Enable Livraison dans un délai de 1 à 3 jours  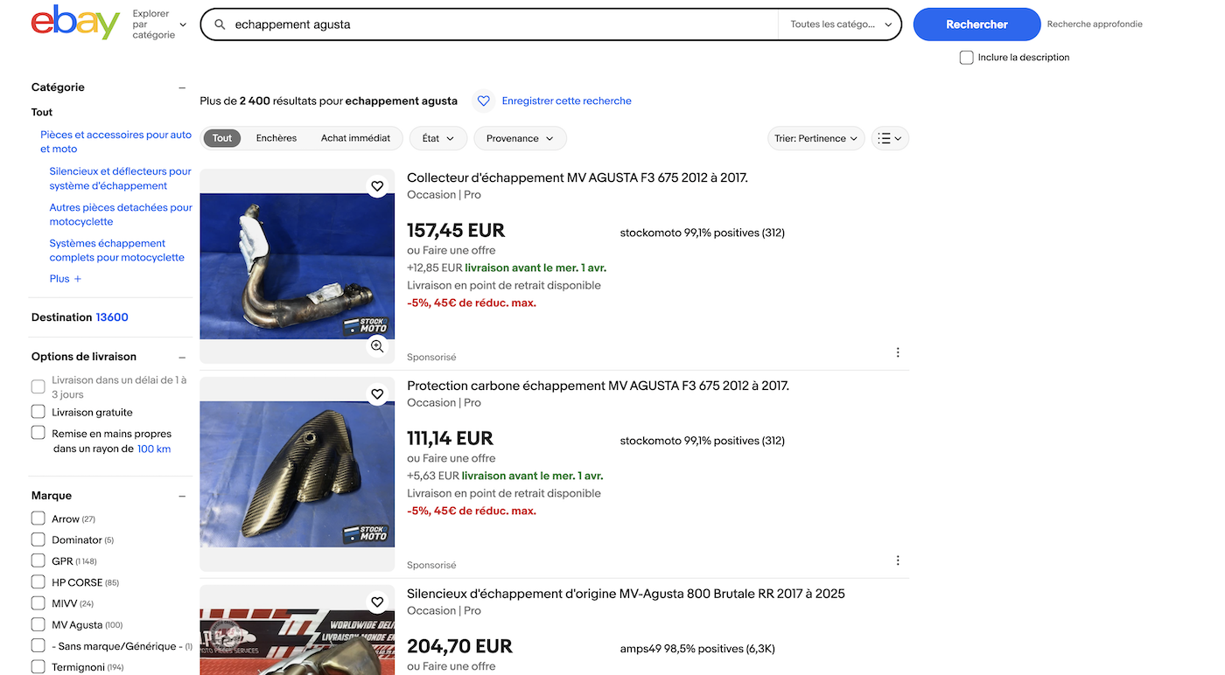tap(38, 386)
